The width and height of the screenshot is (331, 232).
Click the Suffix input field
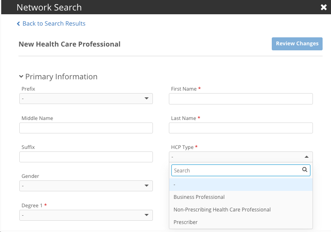[86, 157]
